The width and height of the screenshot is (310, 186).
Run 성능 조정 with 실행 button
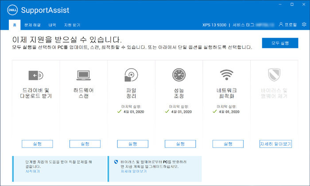point(180,144)
